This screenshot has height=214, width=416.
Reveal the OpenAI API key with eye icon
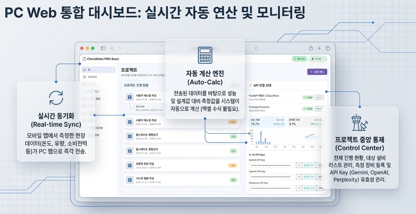click(x=299, y=177)
